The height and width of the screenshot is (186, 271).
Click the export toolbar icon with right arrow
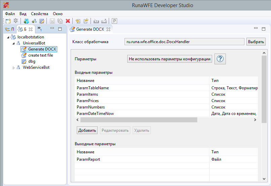click(x=86, y=21)
